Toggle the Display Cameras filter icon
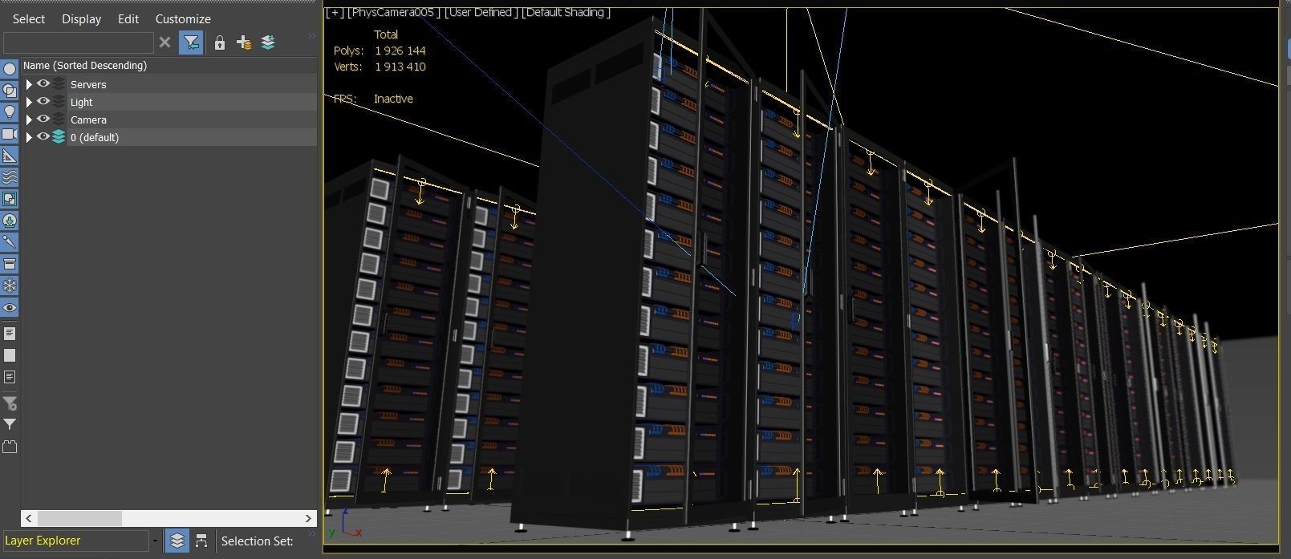 click(10, 134)
